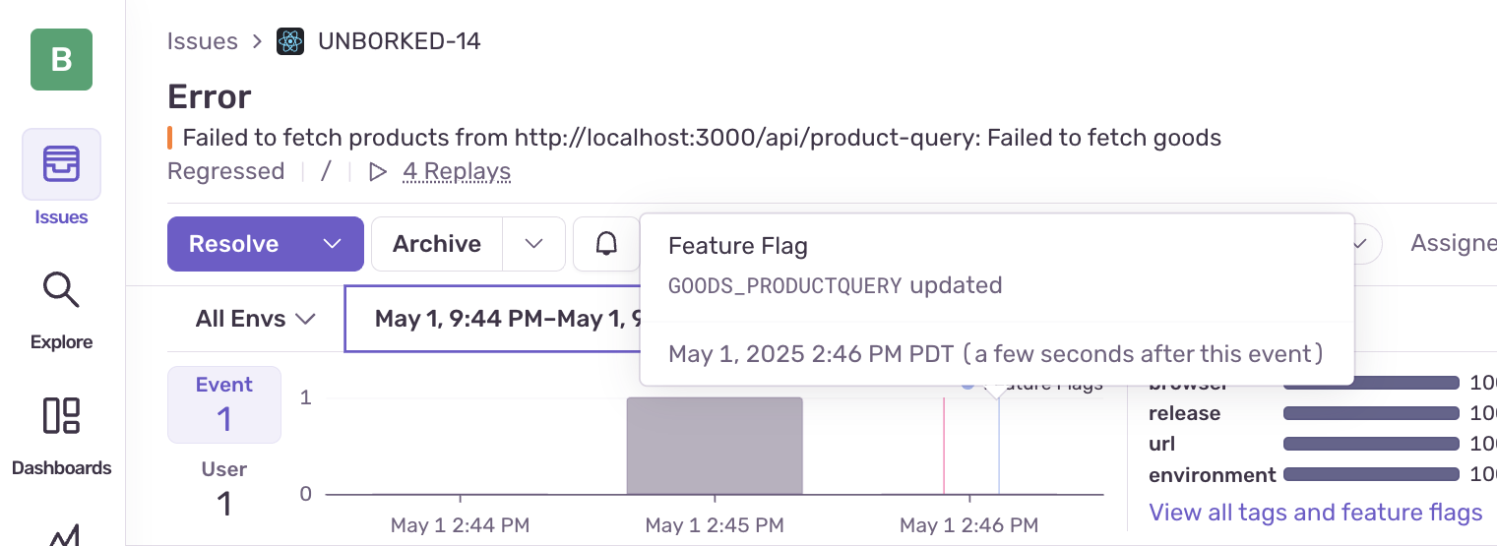Click the bell subscribe icon
Screen dimensions: 1497x546
tap(607, 244)
